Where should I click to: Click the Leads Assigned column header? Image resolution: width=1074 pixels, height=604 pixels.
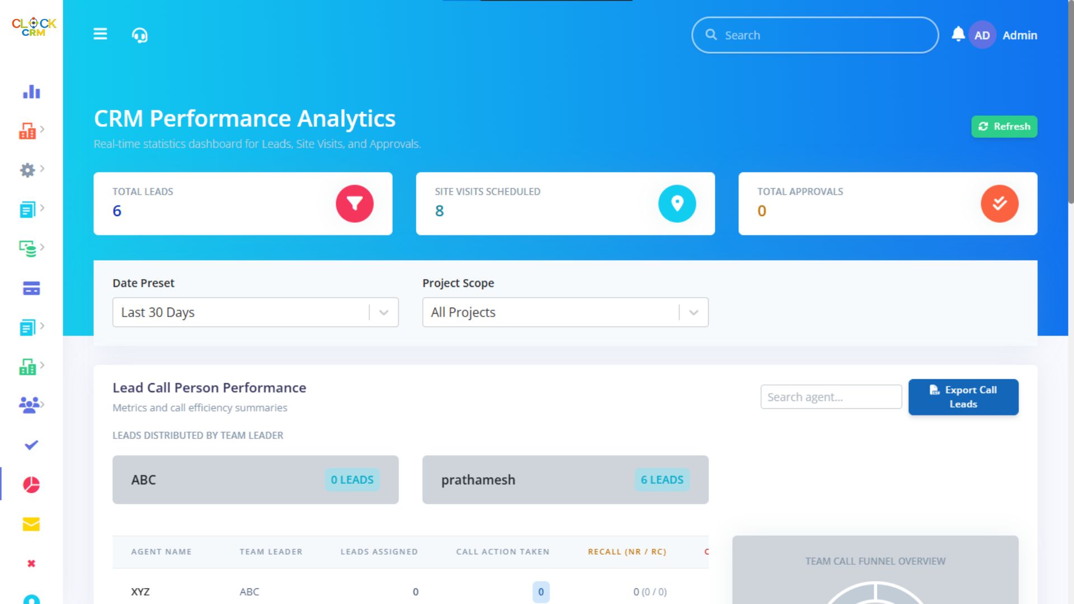[x=379, y=551]
